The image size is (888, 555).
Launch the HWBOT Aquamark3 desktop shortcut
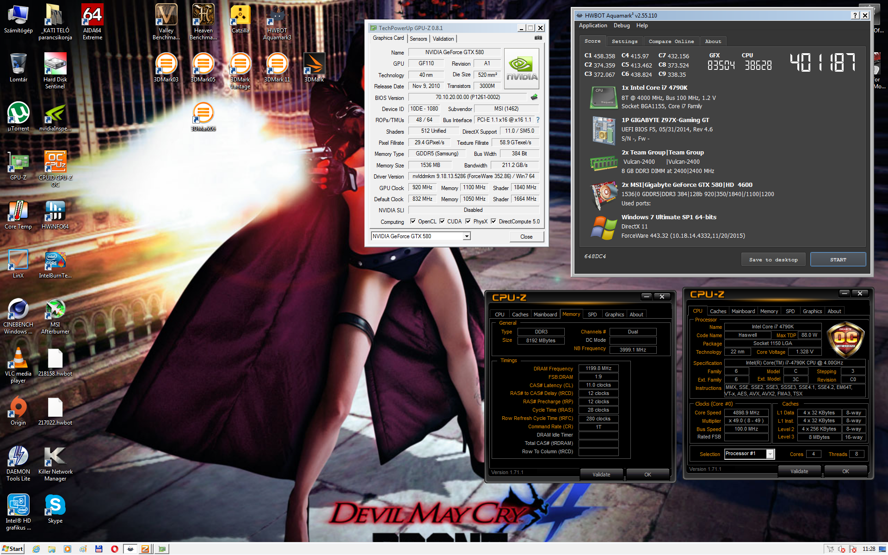(277, 22)
